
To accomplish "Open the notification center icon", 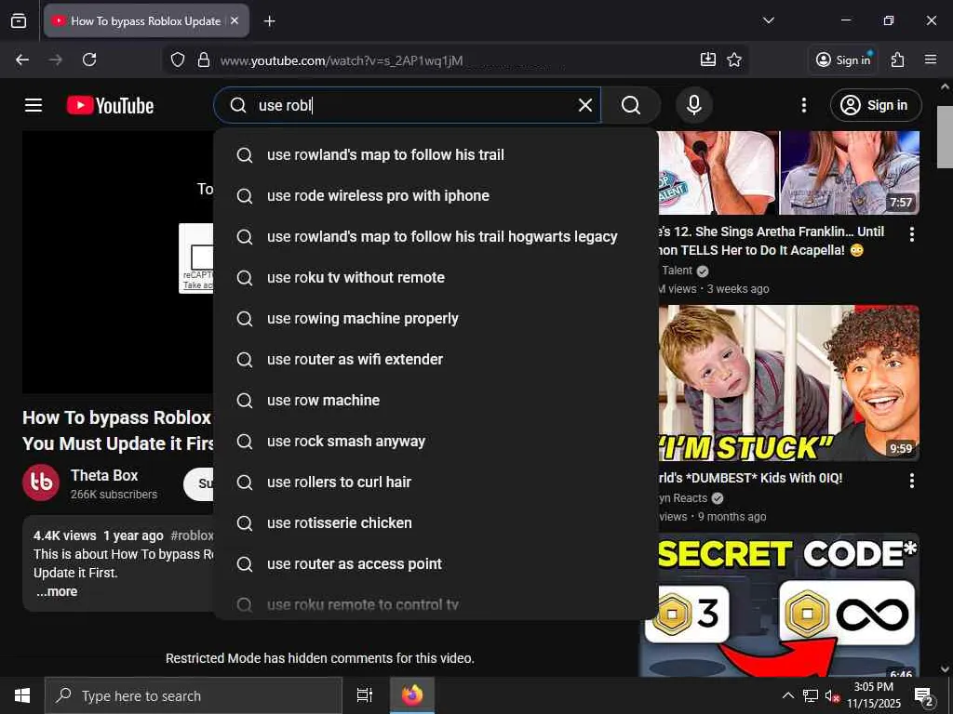I will point(924,696).
